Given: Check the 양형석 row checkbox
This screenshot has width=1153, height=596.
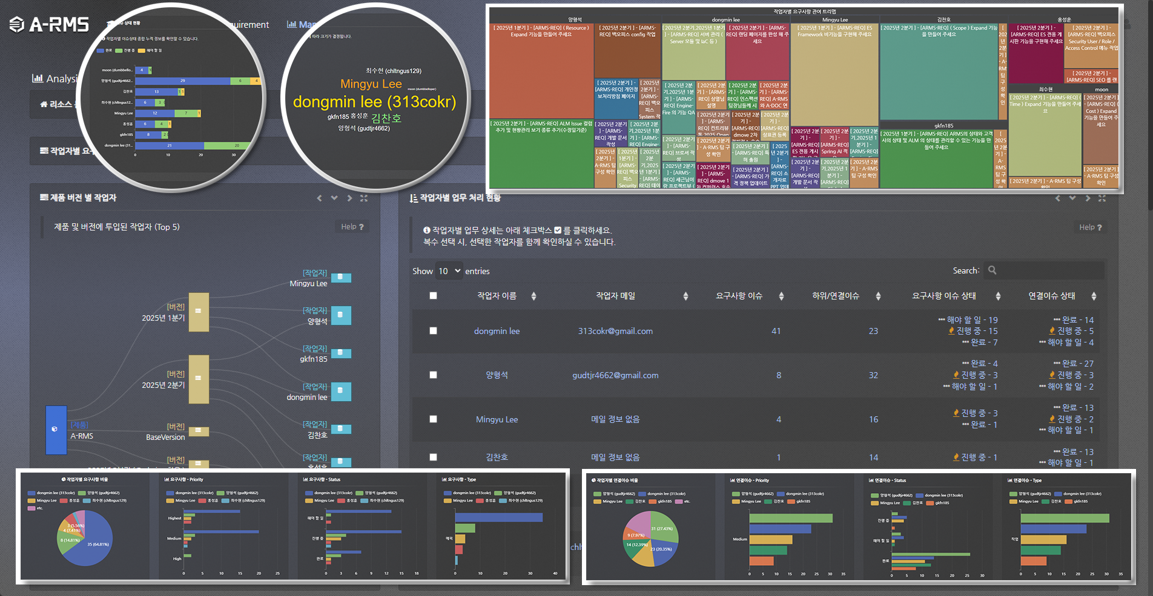Looking at the screenshot, I should coord(433,375).
